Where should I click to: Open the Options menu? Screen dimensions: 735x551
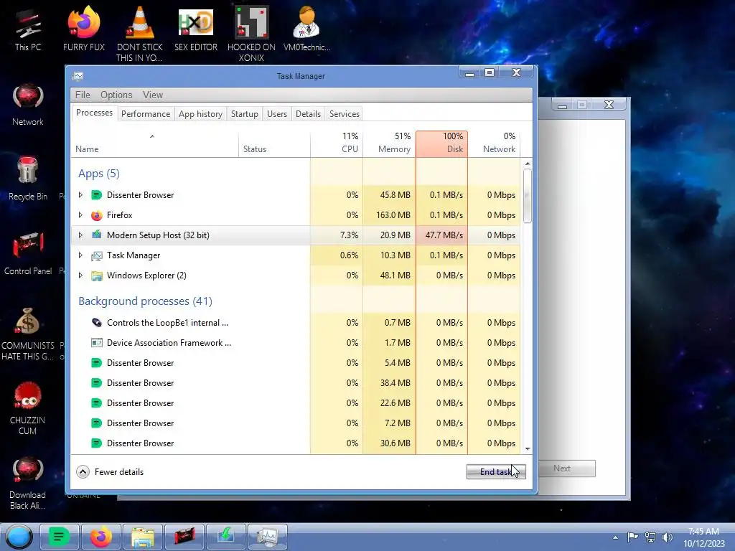[116, 95]
